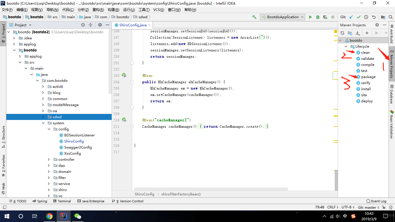This screenshot has width=395, height=222.
Task: Show Git history clock icon
Action: point(366,17)
